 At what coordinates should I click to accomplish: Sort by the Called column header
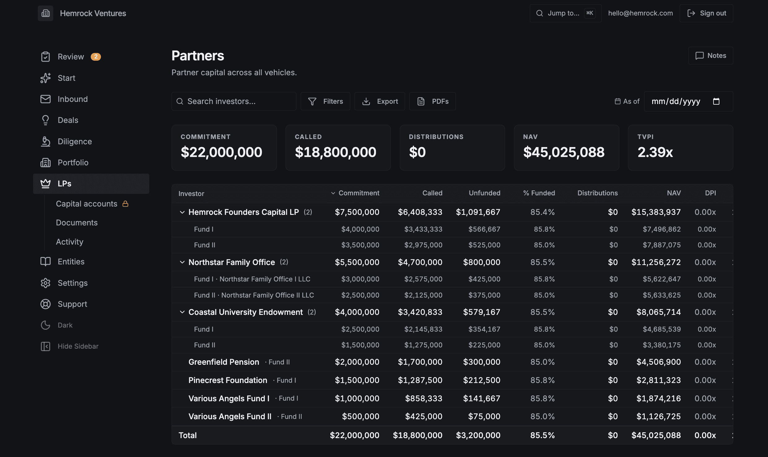pos(432,193)
